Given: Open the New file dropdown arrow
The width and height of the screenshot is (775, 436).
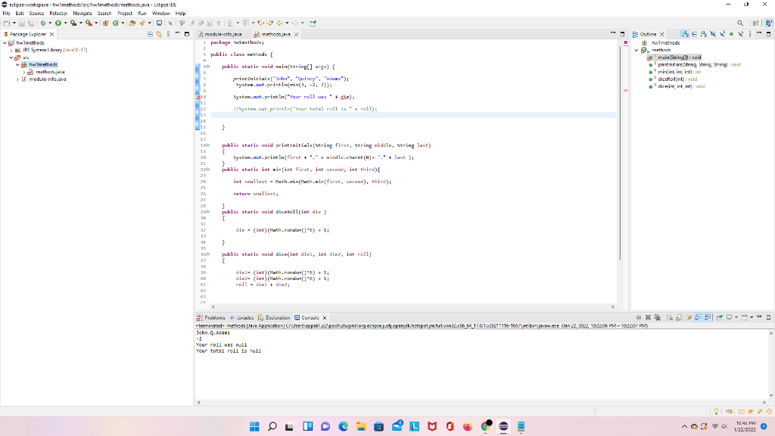Looking at the screenshot, I should (x=14, y=23).
